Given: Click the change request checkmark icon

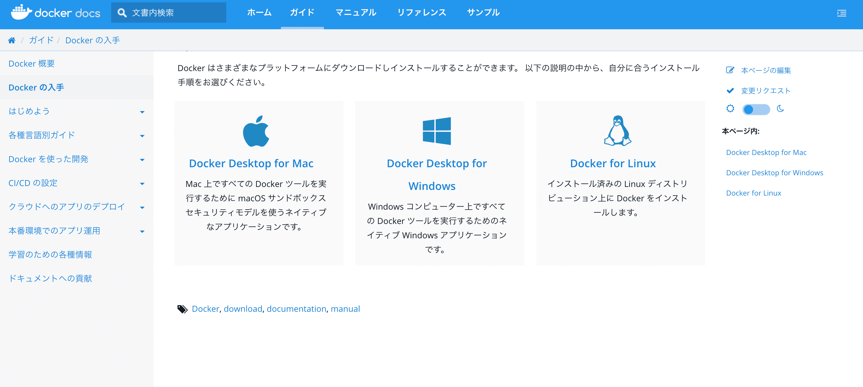Looking at the screenshot, I should [x=730, y=90].
